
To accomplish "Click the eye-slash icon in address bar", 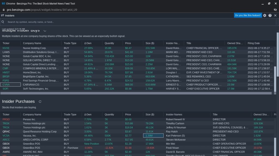I will point(275,9).
